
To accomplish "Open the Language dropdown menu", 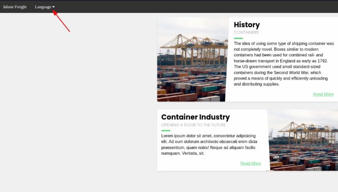I will 44,7.
